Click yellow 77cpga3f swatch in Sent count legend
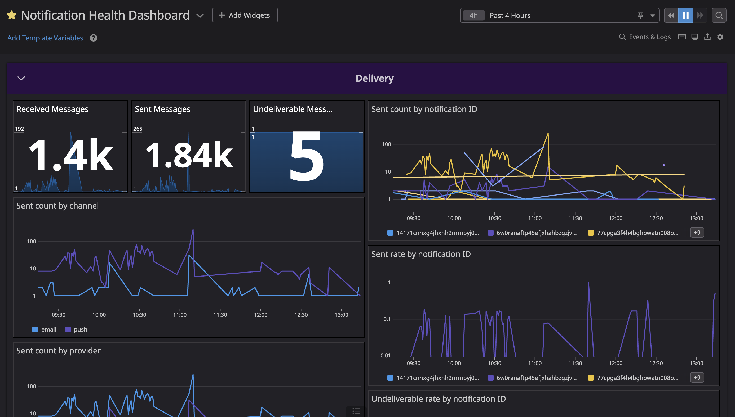735x417 pixels. 591,233
